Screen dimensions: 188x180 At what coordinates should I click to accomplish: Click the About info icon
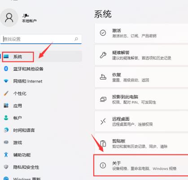[103, 165]
